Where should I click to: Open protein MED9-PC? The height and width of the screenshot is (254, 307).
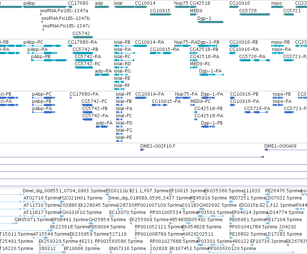pyautogui.click(x=201, y=101)
